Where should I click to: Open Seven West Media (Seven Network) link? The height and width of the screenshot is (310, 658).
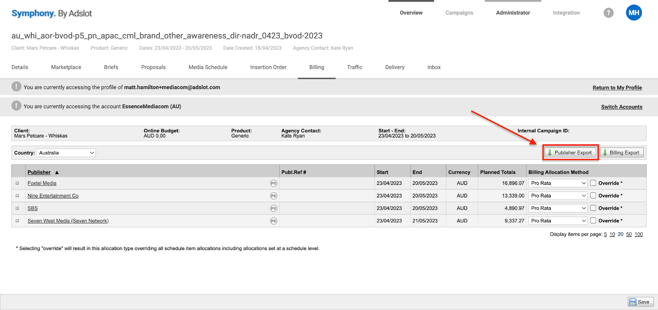(68, 221)
